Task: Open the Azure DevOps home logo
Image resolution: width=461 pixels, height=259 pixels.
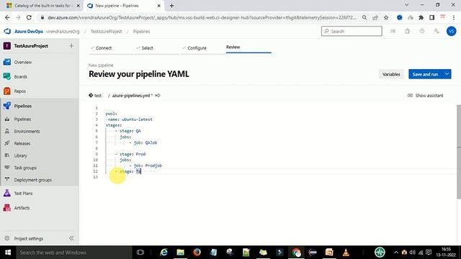Action: (x=7, y=31)
